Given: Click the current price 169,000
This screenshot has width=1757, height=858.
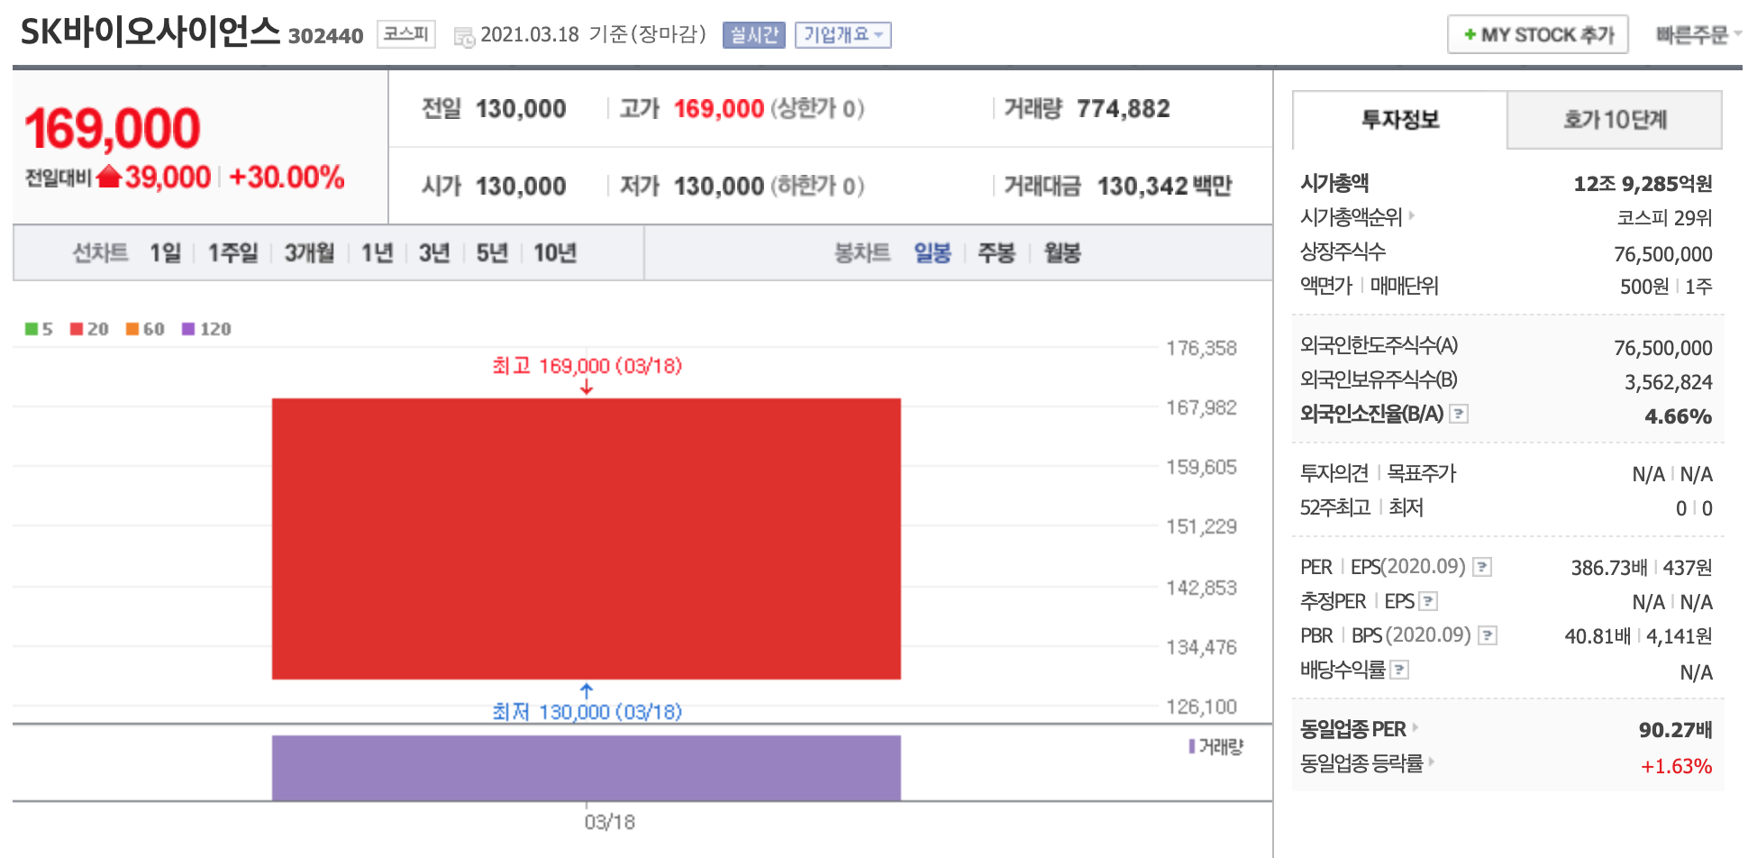Looking at the screenshot, I should pos(112,128).
